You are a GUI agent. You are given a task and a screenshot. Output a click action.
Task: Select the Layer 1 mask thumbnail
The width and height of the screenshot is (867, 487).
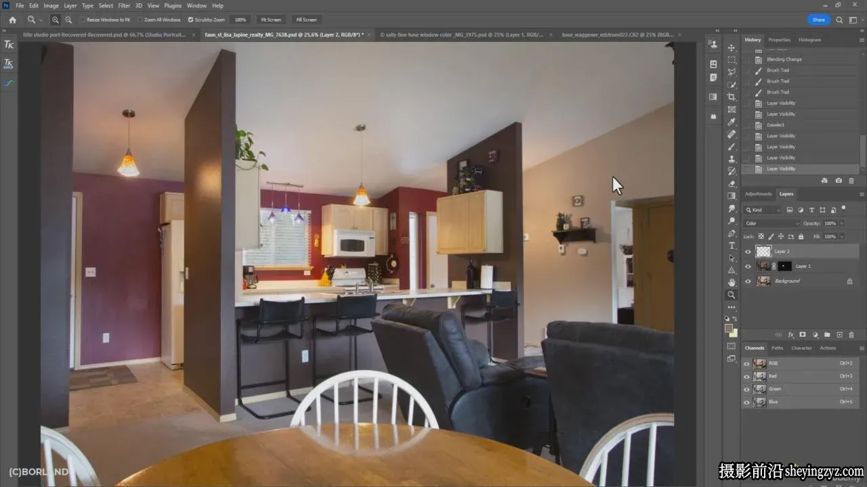[x=784, y=266]
